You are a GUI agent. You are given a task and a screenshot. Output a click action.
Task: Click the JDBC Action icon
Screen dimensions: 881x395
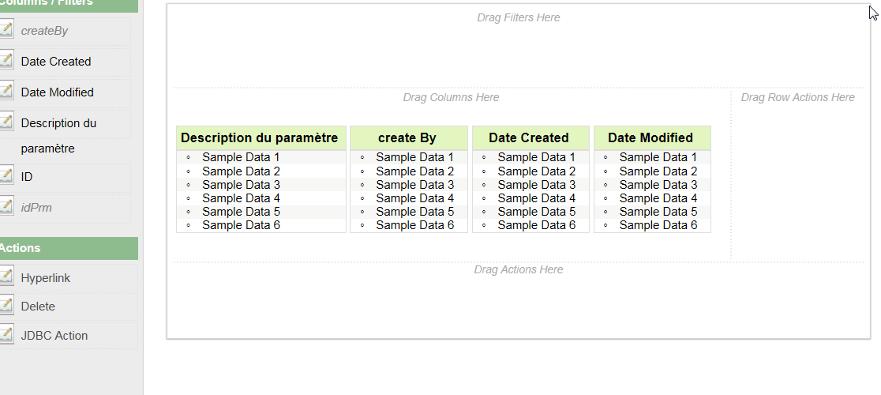point(6,335)
